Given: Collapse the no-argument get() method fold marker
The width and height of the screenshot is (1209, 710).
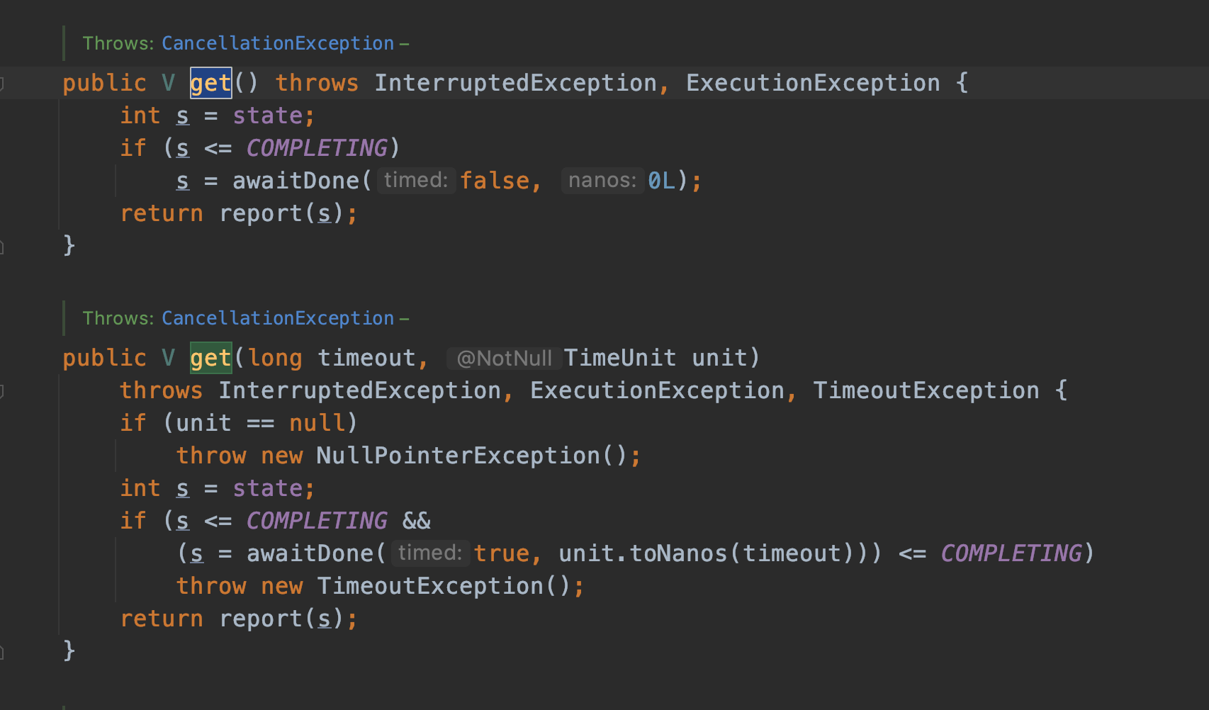Looking at the screenshot, I should (x=2, y=84).
